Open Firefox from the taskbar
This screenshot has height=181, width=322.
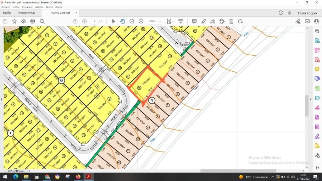click(x=78, y=177)
